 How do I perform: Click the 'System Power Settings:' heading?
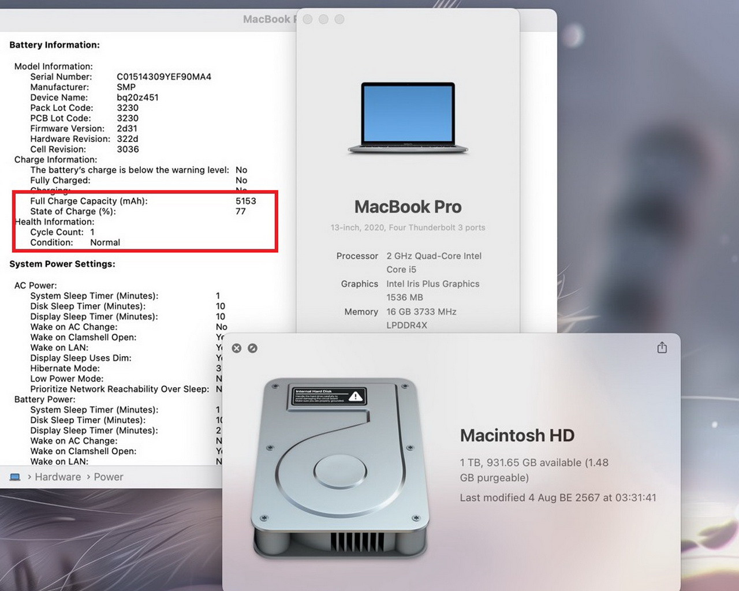click(x=62, y=264)
